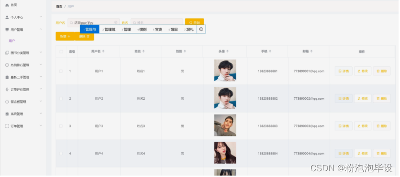Open 详情 for row 用户1
The image size is (400, 177).
tap(343, 71)
